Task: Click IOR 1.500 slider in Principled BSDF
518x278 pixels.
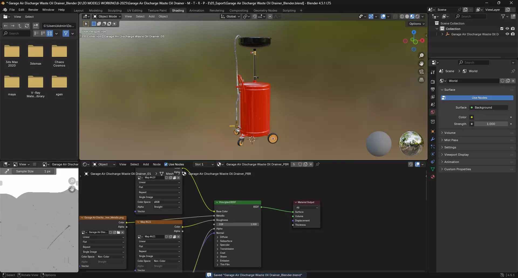Action: 237,224
